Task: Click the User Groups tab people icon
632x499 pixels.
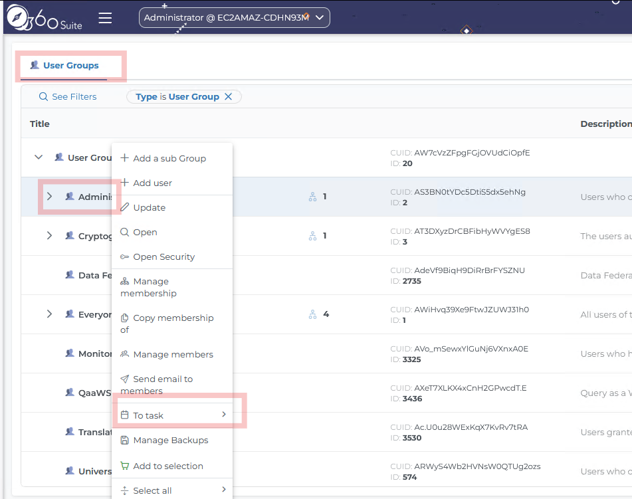Action: 35,65
